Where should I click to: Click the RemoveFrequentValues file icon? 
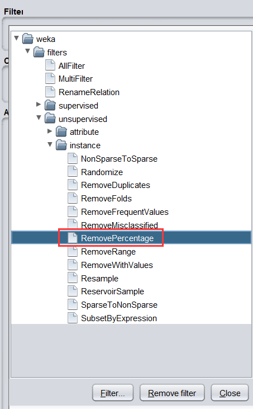point(73,211)
